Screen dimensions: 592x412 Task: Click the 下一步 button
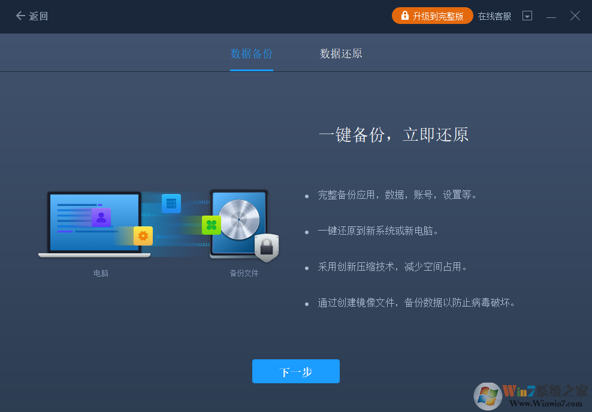(x=295, y=371)
